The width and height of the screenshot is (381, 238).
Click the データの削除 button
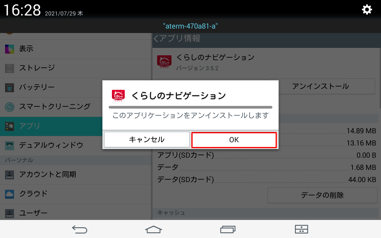pos(322,195)
